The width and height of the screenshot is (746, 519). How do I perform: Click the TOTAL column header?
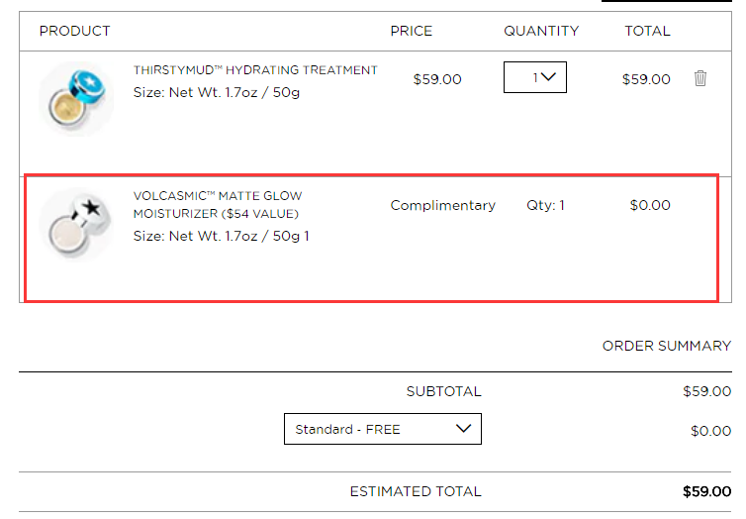647,31
